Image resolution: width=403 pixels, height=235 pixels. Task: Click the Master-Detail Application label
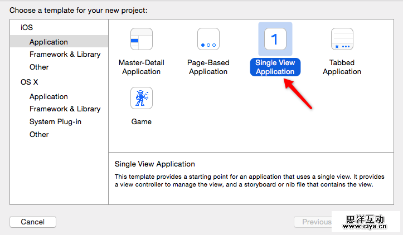[x=141, y=67]
